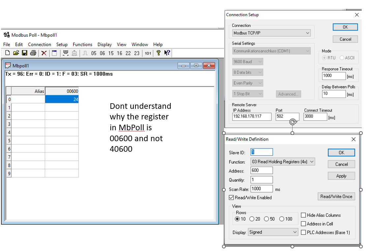Click the yellow question mark help icon
Screen dimensions: 366x251
[158, 53]
